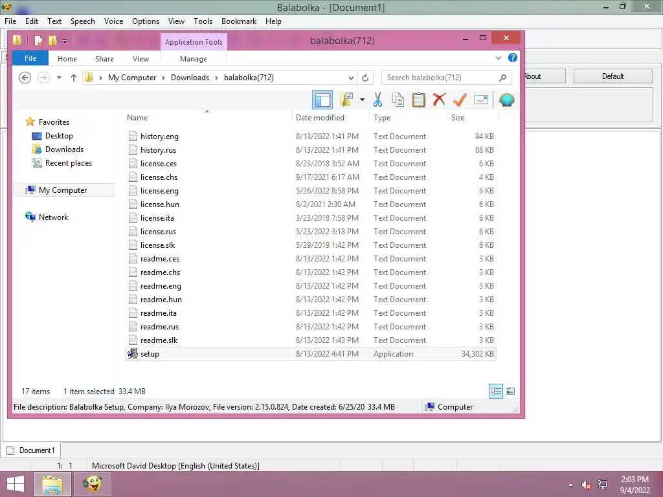Image resolution: width=663 pixels, height=497 pixels.
Task: Select the Document1 tab in Balabolka
Action: [x=31, y=450]
